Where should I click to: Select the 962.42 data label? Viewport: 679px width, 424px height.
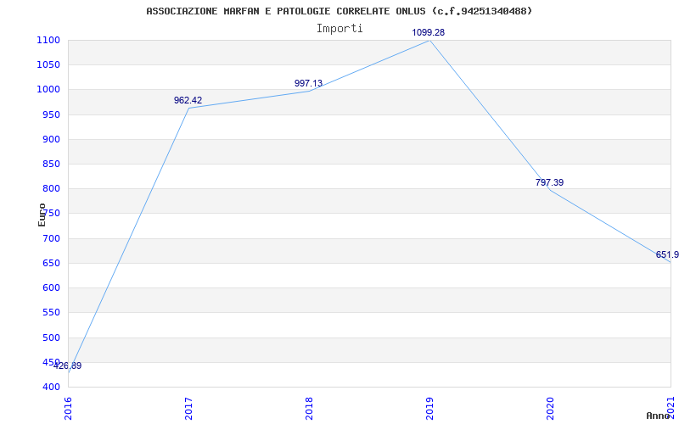pyautogui.click(x=188, y=100)
